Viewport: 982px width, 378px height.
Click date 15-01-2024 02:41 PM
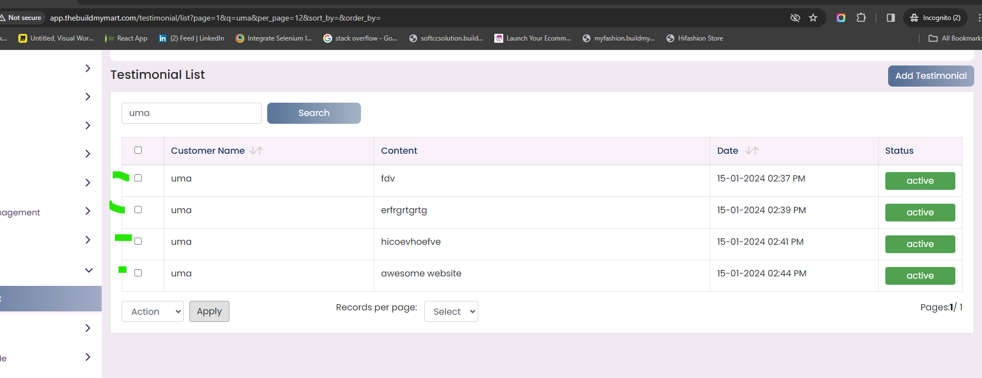pos(760,242)
